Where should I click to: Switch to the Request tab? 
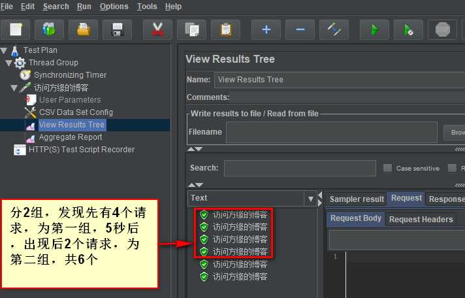[406, 198]
